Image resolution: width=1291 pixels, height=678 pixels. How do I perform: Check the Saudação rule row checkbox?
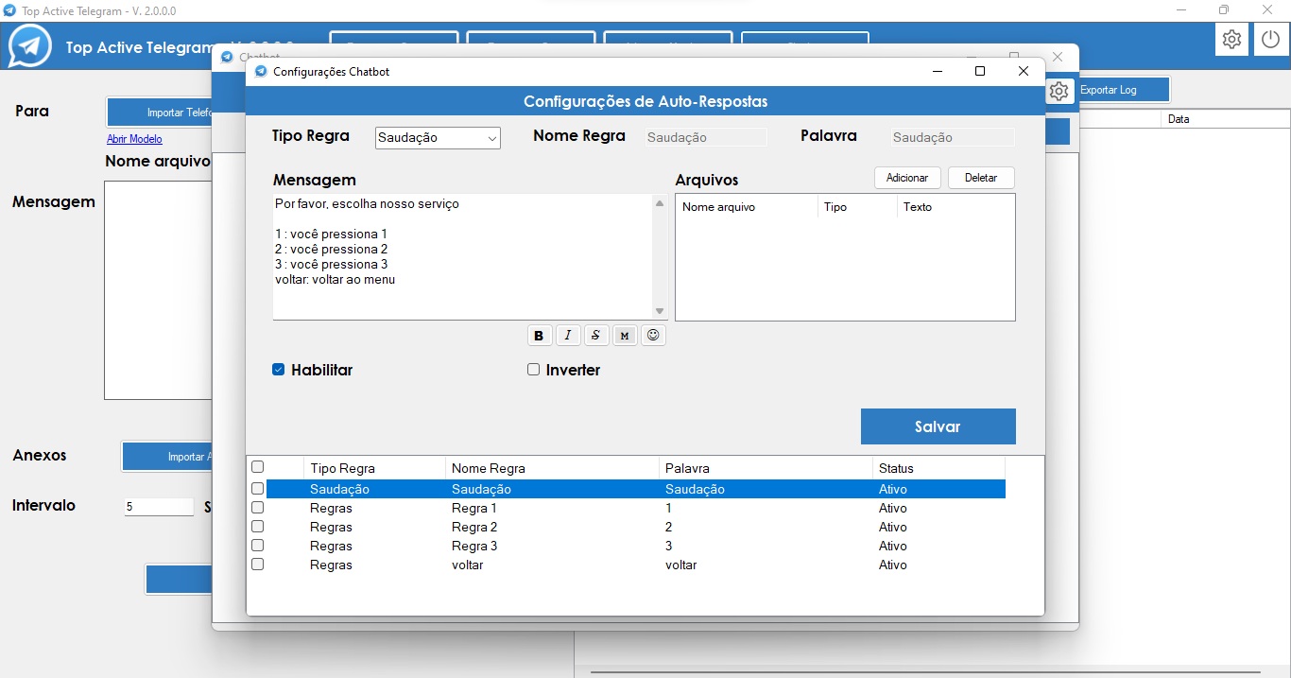click(x=257, y=489)
